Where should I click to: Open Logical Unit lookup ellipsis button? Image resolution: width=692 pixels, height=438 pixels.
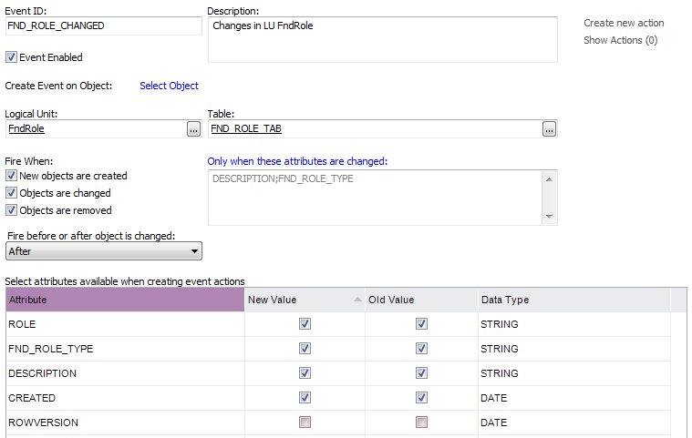coord(193,129)
